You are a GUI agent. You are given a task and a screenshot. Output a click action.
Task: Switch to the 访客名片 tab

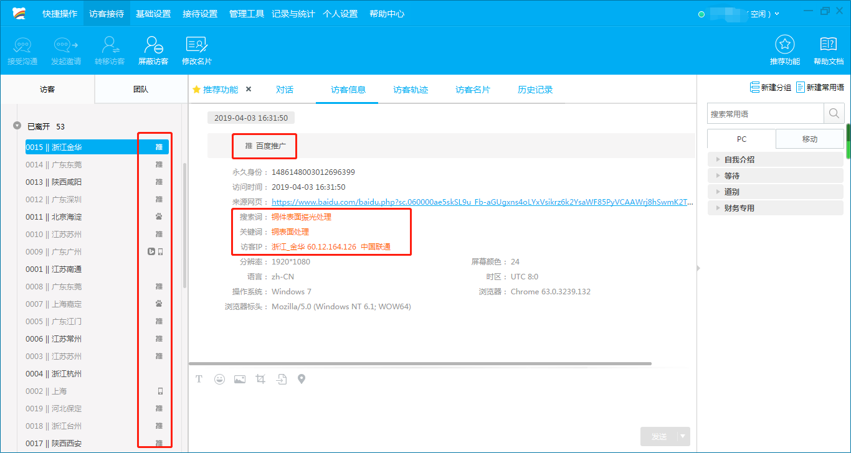pos(473,90)
